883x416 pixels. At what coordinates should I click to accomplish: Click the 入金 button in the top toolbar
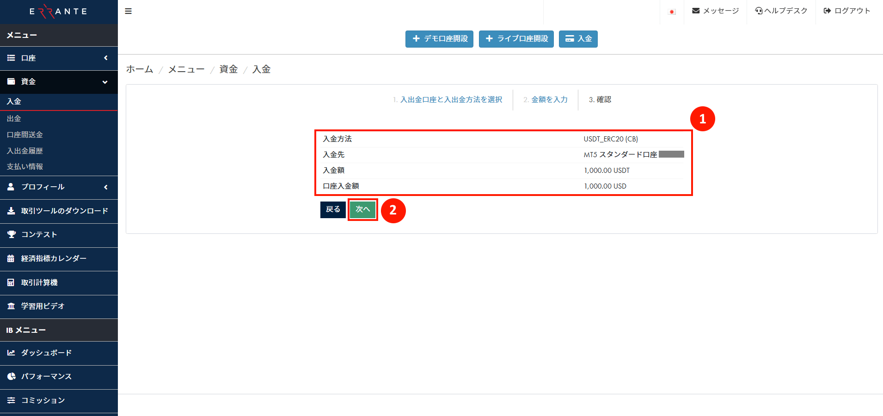coord(578,39)
